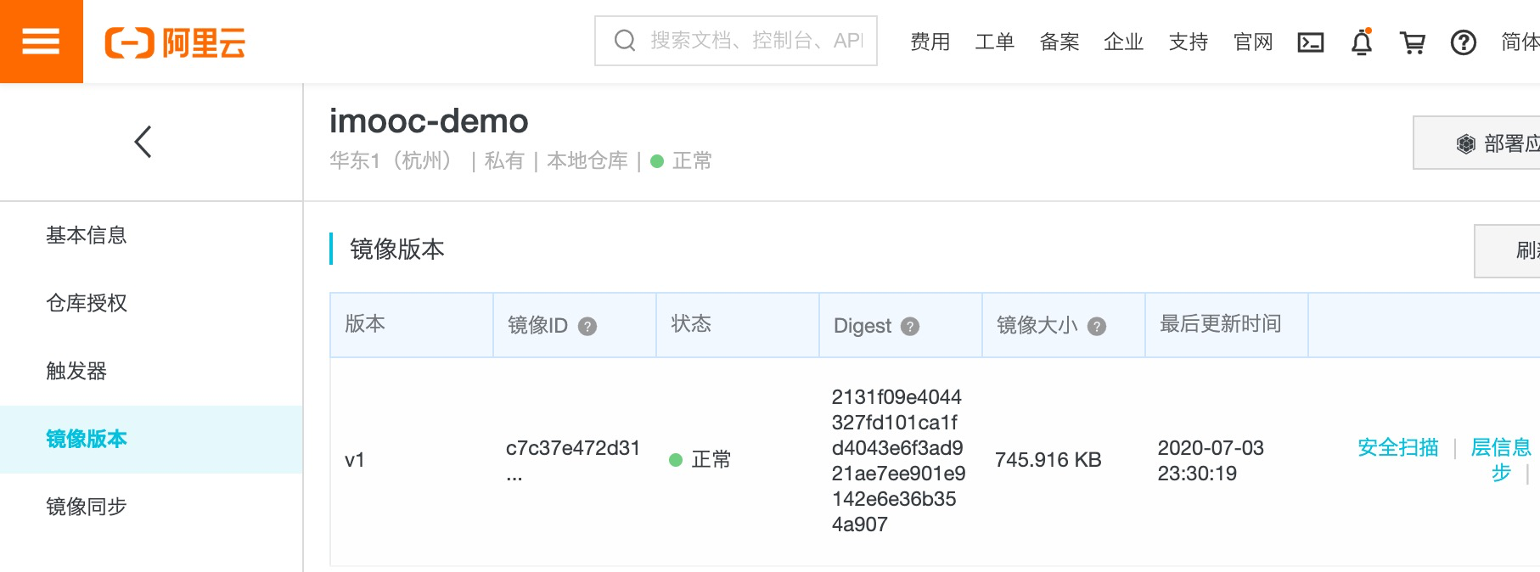Select 触发器 in the sidebar
The height and width of the screenshot is (572, 1540).
(x=76, y=371)
